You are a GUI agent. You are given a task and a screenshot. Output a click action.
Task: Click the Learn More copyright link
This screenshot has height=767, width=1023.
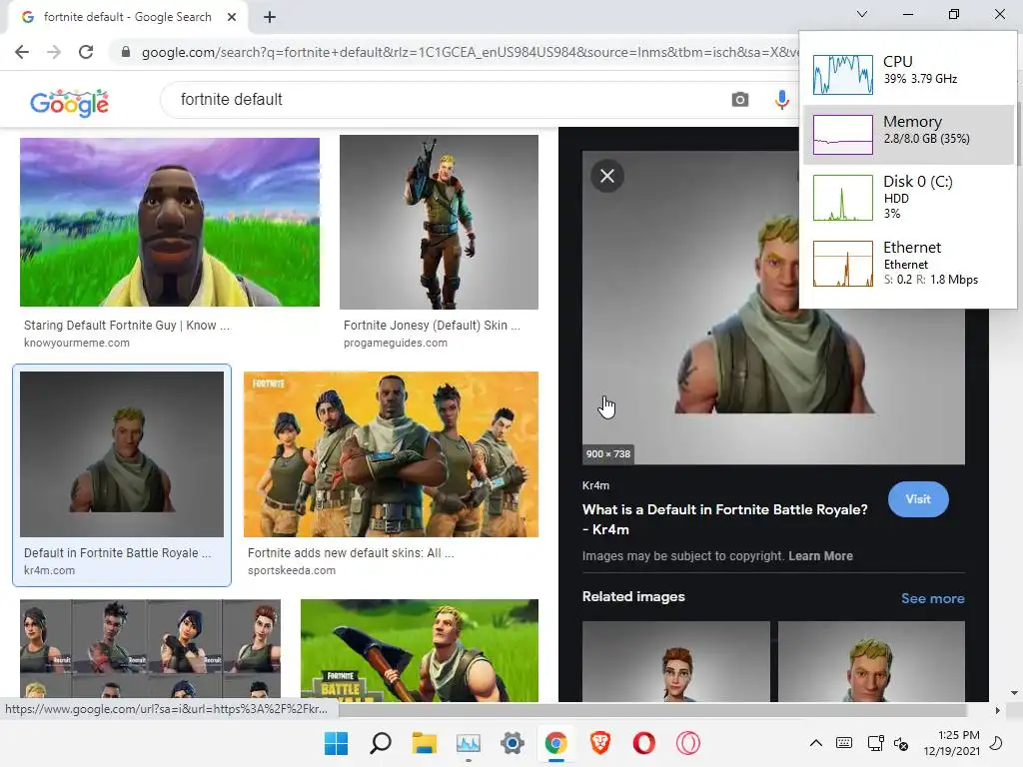coord(821,556)
